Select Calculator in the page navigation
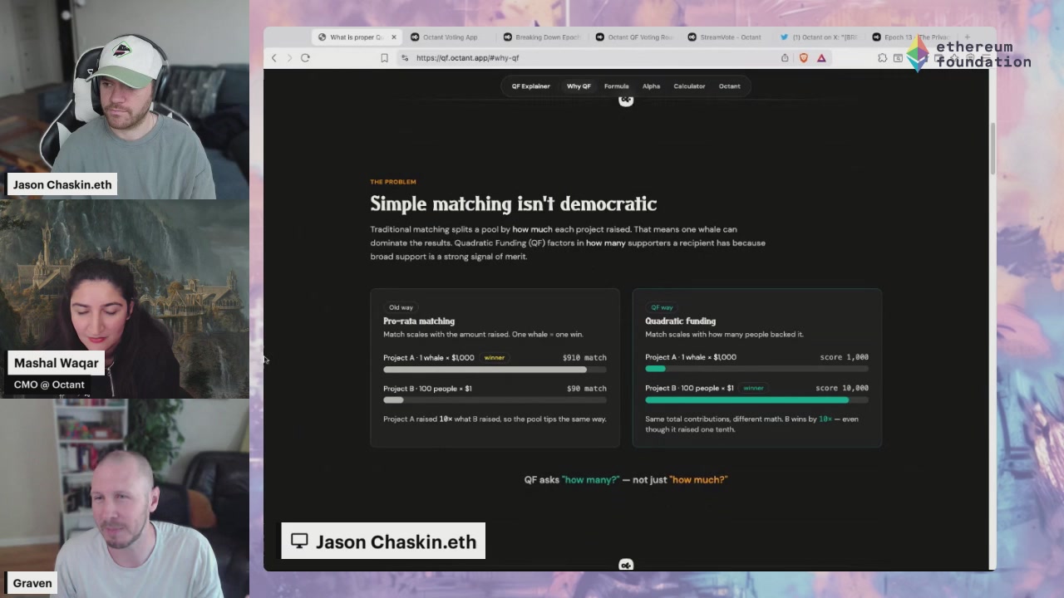This screenshot has height=598, width=1064. point(689,86)
